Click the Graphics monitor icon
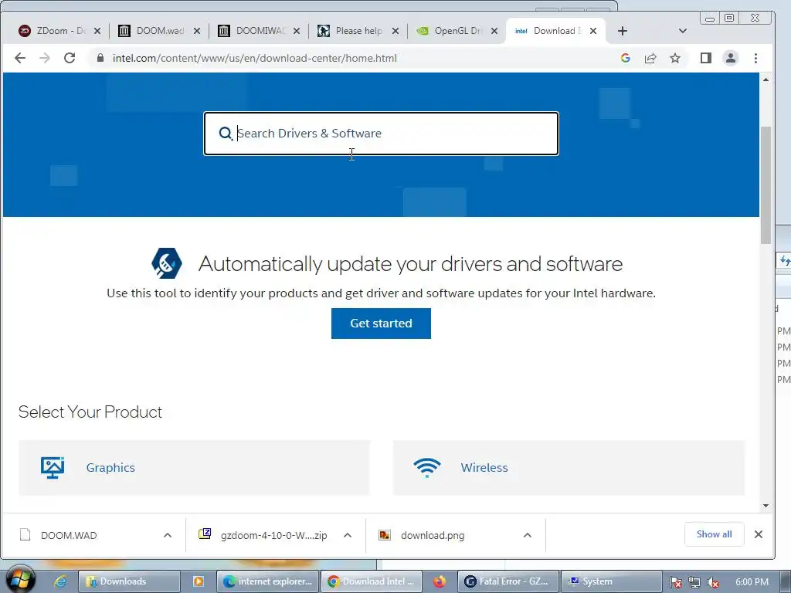 point(53,467)
